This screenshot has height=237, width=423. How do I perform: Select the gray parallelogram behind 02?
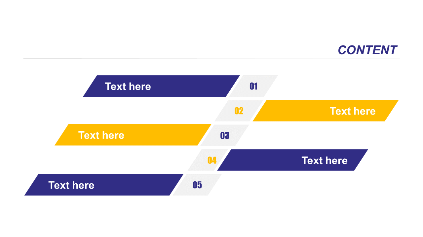coord(239,111)
